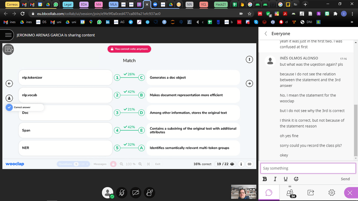Screen dimensions: 358x201
Task: Click the address bar URL
Action: tap(99, 13)
